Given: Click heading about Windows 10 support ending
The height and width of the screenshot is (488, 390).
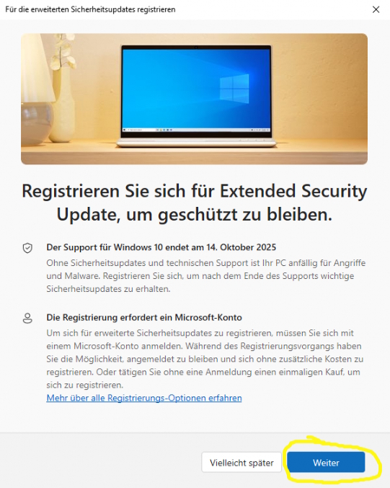Looking at the screenshot, I should [x=161, y=247].
